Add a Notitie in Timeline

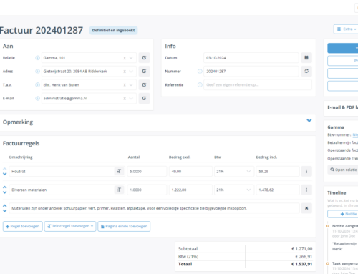point(343,214)
